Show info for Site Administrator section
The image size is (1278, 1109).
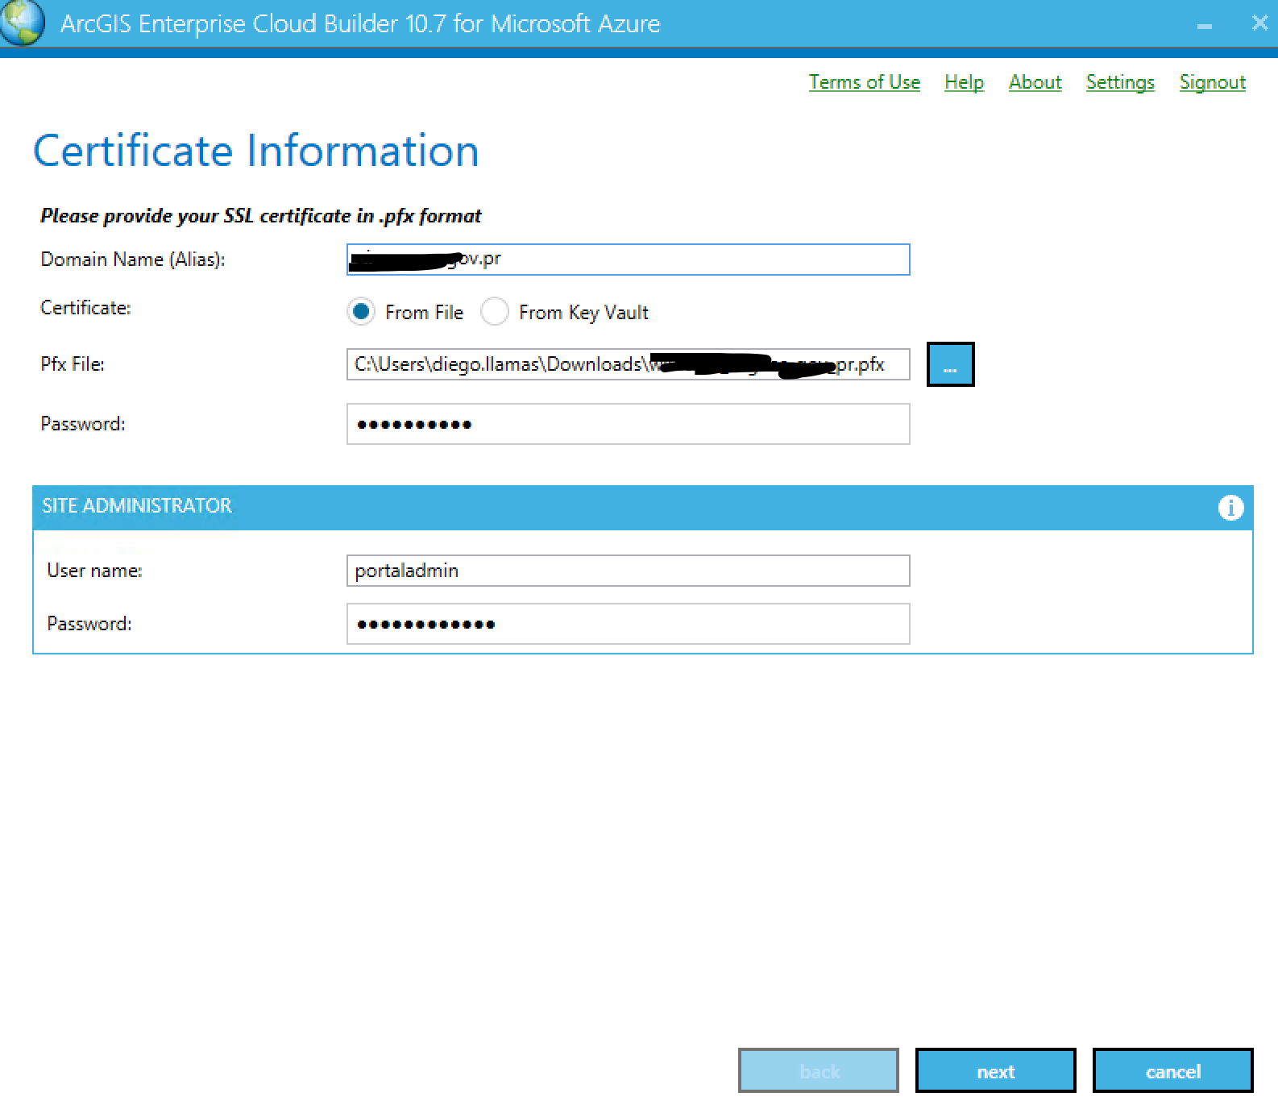tap(1230, 507)
